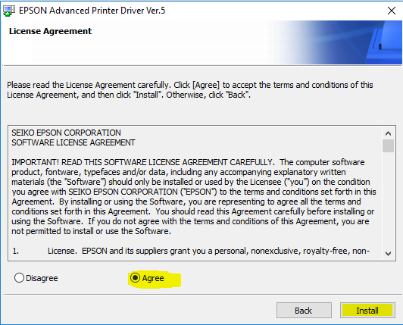Click the License Agreement heading
The width and height of the screenshot is (403, 325).
50,31
